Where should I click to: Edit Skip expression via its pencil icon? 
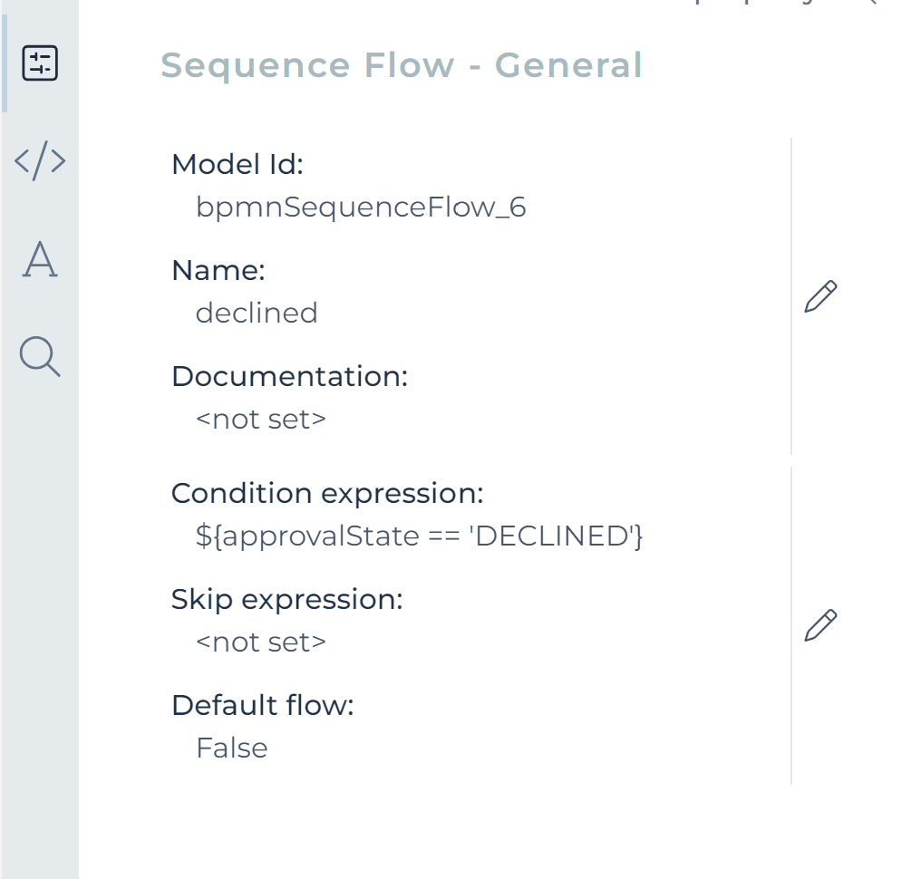[x=819, y=625]
